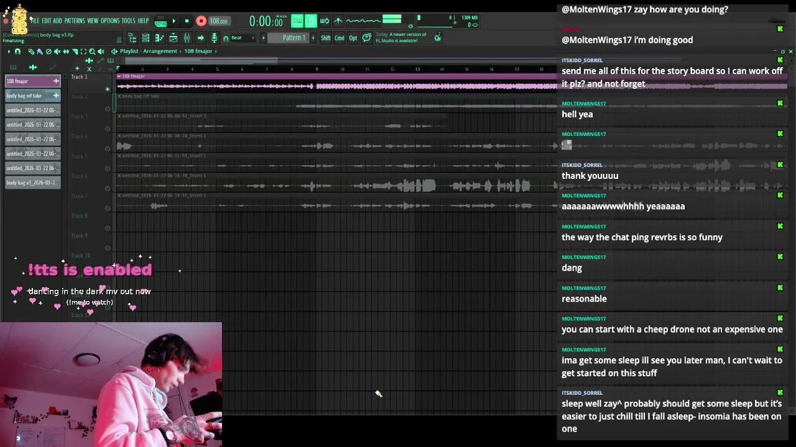Open playlist options menu arrow
796x447 pixels.
point(9,52)
